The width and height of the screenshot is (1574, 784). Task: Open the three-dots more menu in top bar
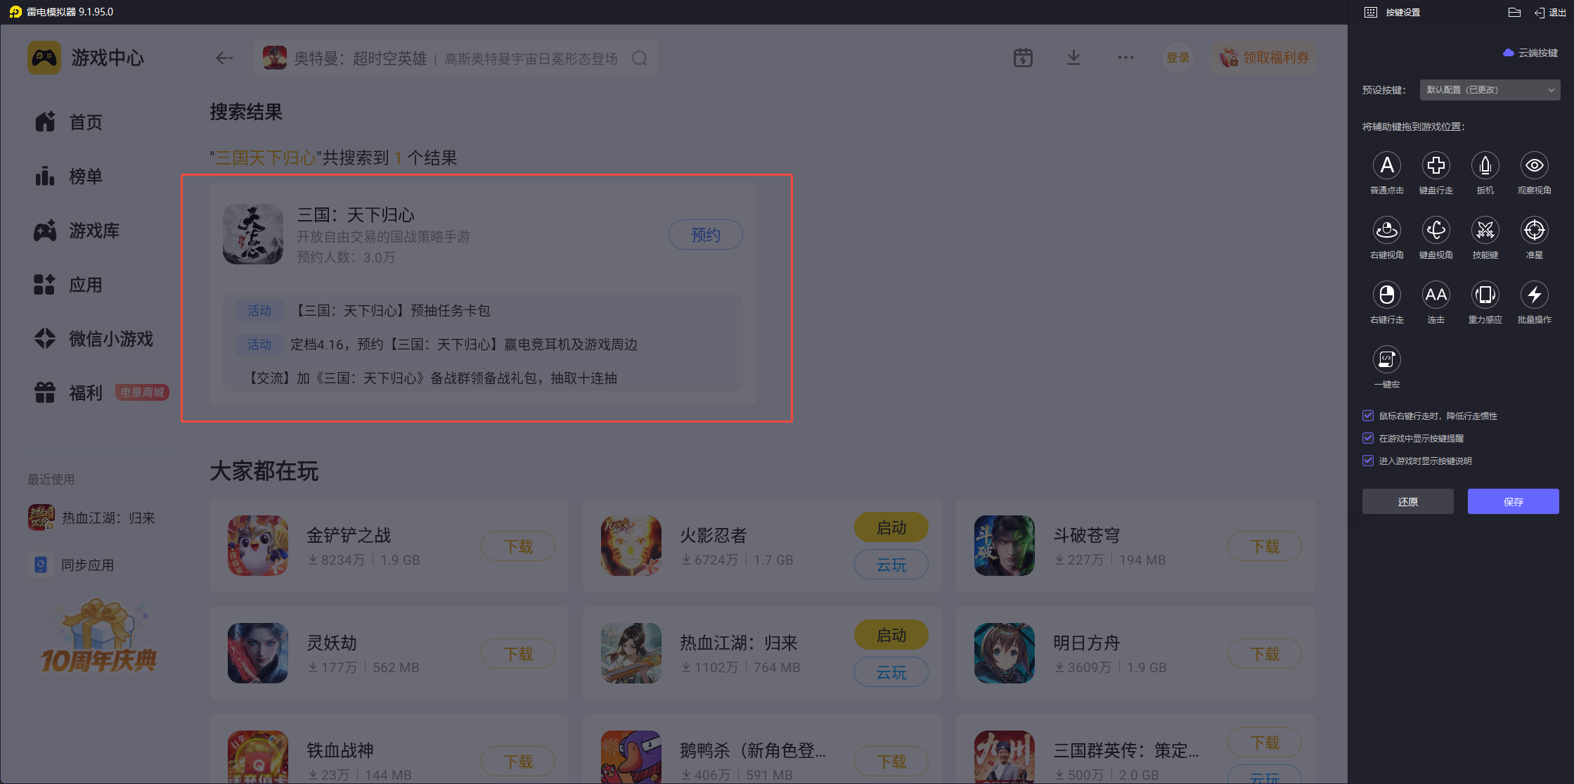(1125, 58)
